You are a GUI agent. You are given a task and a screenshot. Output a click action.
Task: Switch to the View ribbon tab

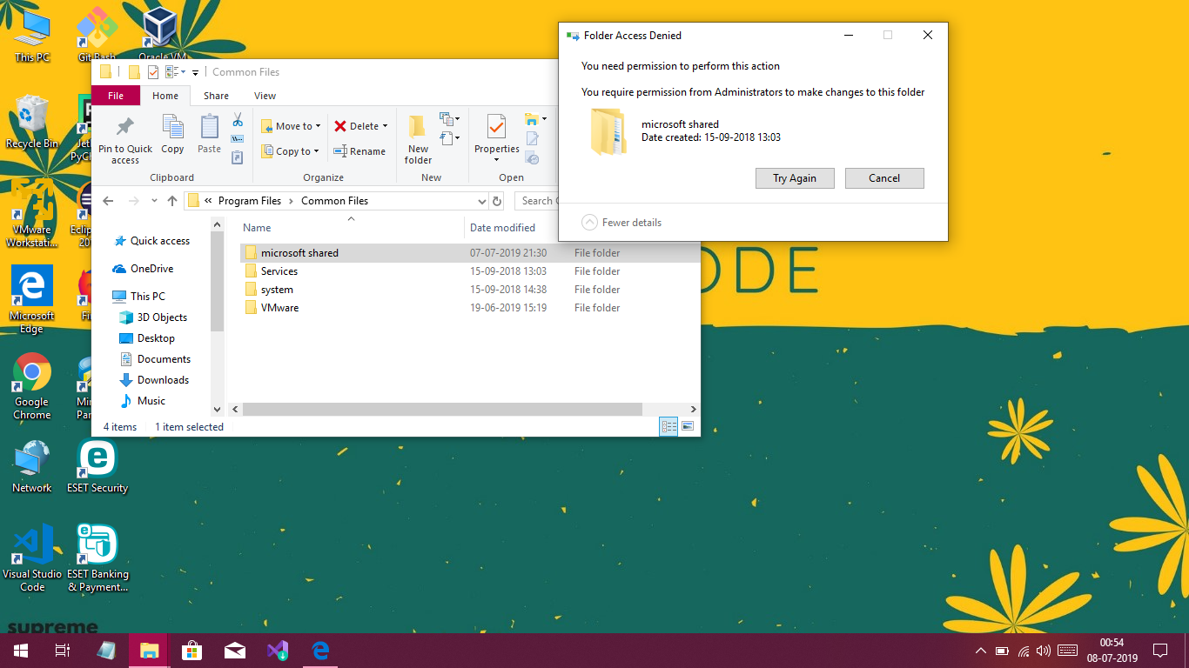(x=265, y=96)
